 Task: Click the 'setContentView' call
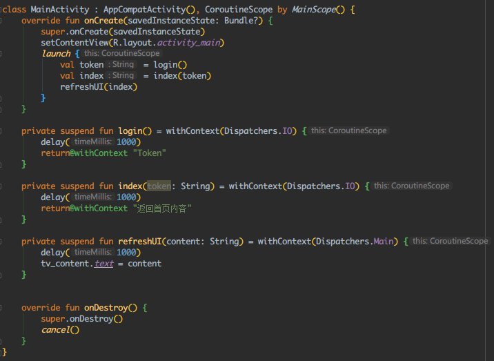(75, 43)
